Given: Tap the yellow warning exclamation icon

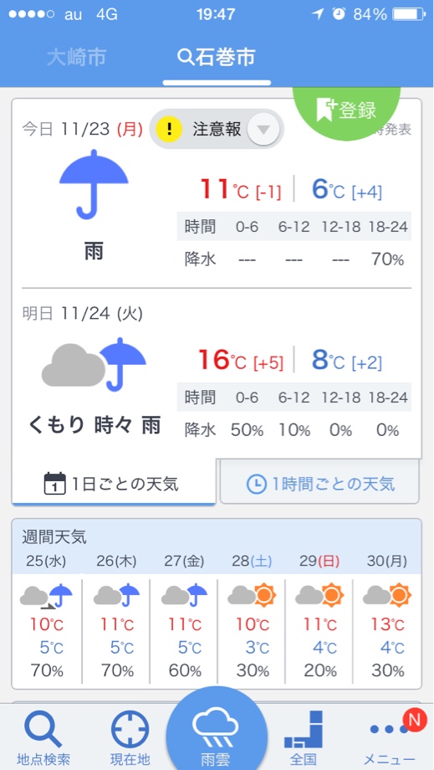Looking at the screenshot, I should point(169,130).
